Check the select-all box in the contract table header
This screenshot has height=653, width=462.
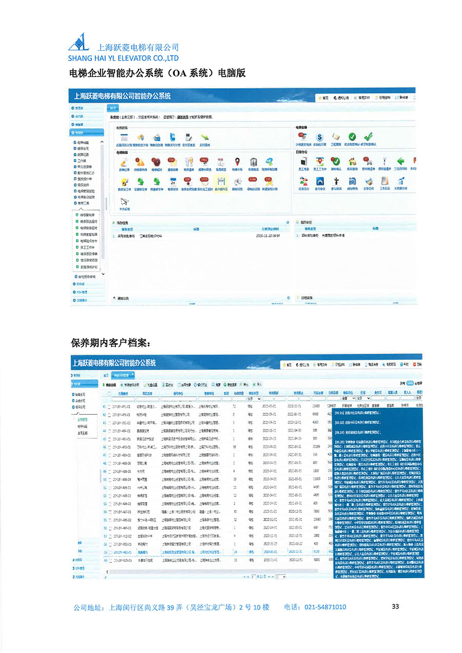[110, 393]
